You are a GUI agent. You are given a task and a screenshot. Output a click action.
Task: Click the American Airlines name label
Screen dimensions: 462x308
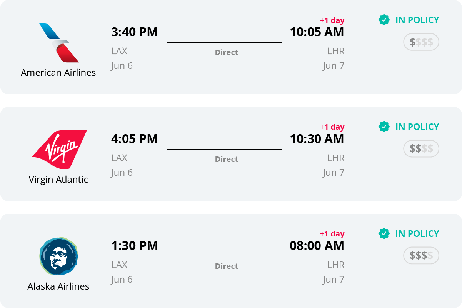click(58, 72)
